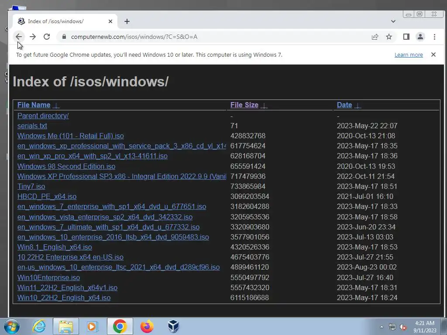Image resolution: width=447 pixels, height=335 pixels.
Task: Download Win10Enterprise.iso
Action: click(x=48, y=277)
